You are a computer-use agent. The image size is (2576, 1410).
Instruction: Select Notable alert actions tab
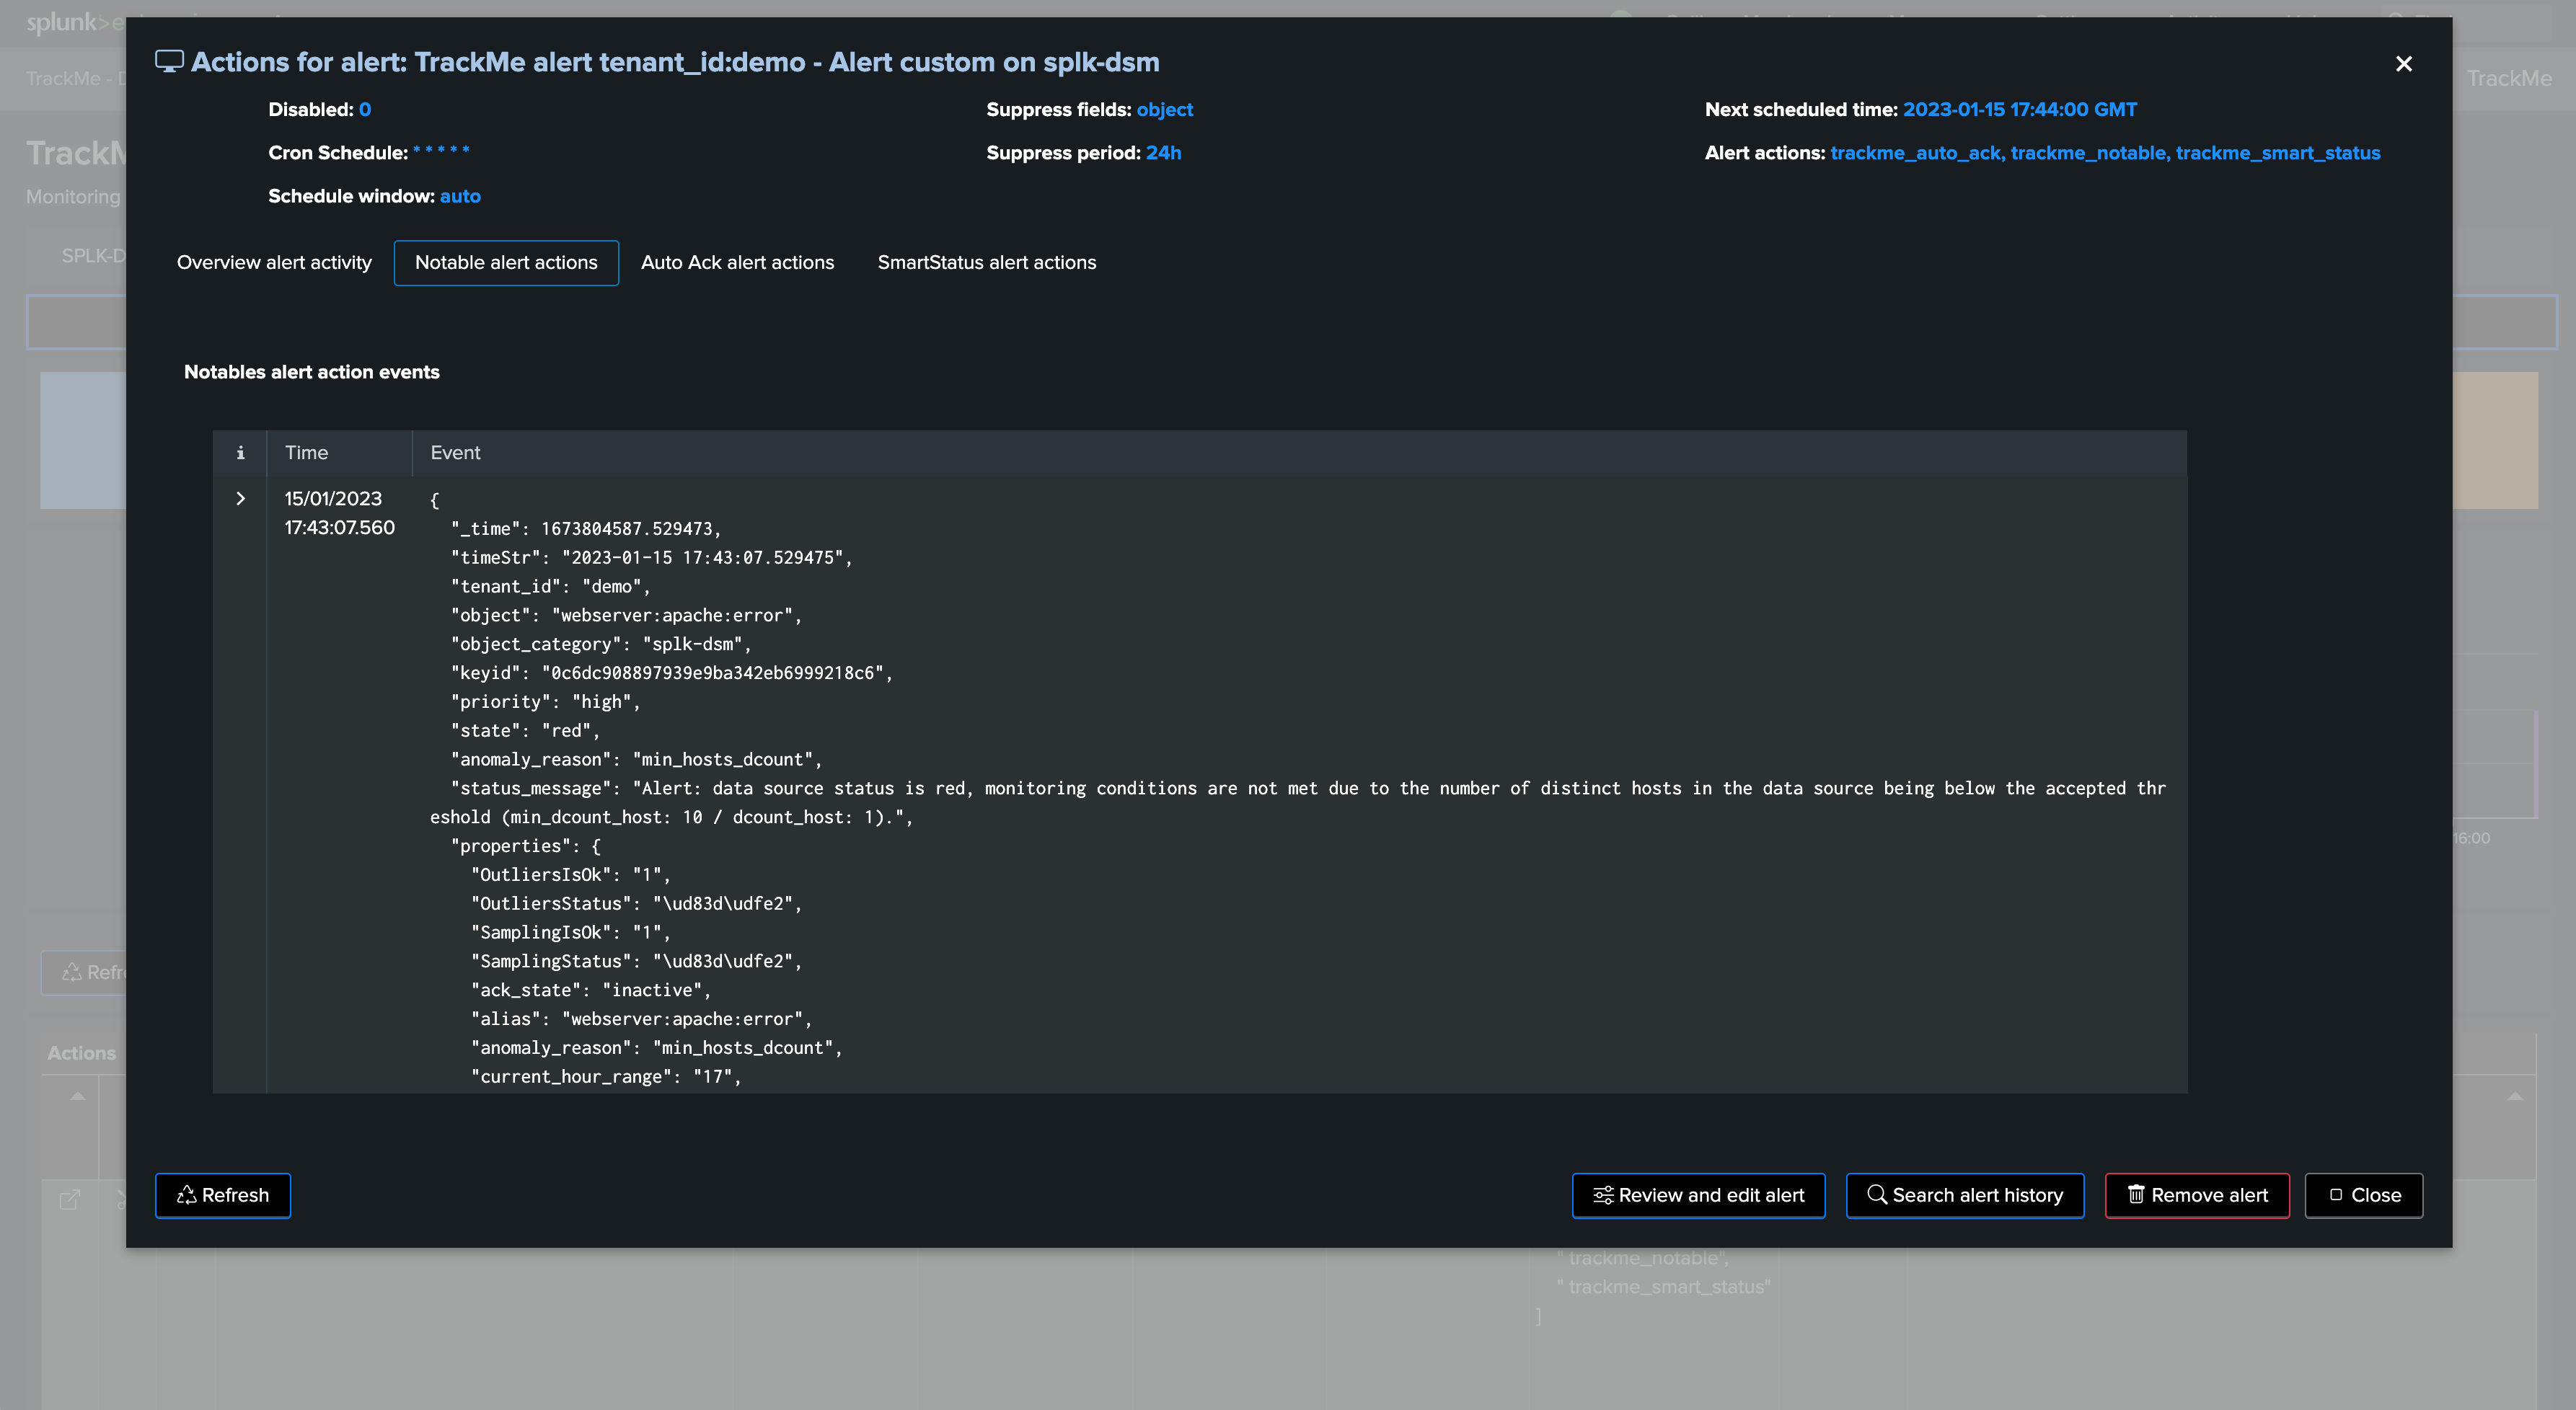(506, 263)
